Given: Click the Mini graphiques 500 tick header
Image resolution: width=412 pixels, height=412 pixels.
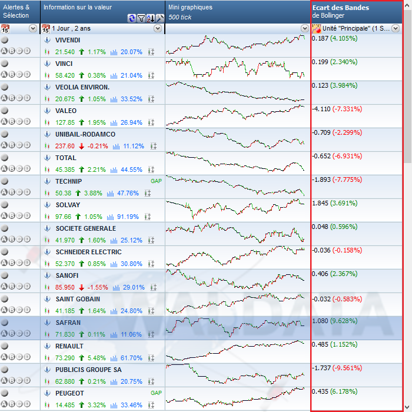Looking at the screenshot, I should pos(238,12).
